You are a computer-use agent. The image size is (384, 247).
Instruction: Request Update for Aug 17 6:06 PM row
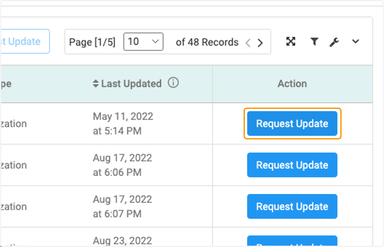click(x=292, y=165)
